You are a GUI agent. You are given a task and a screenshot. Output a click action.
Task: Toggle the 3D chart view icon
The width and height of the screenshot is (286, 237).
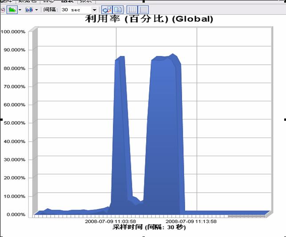click(x=107, y=10)
